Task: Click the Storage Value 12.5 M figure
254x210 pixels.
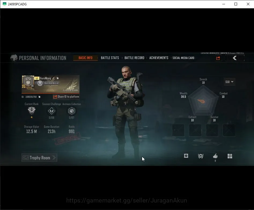Action: pyautogui.click(x=32, y=131)
